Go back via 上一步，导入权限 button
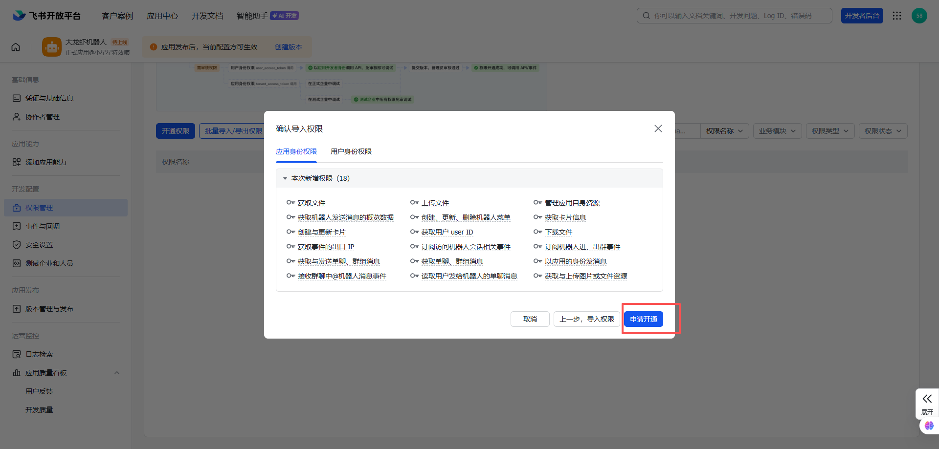The width and height of the screenshot is (939, 449). click(586, 319)
